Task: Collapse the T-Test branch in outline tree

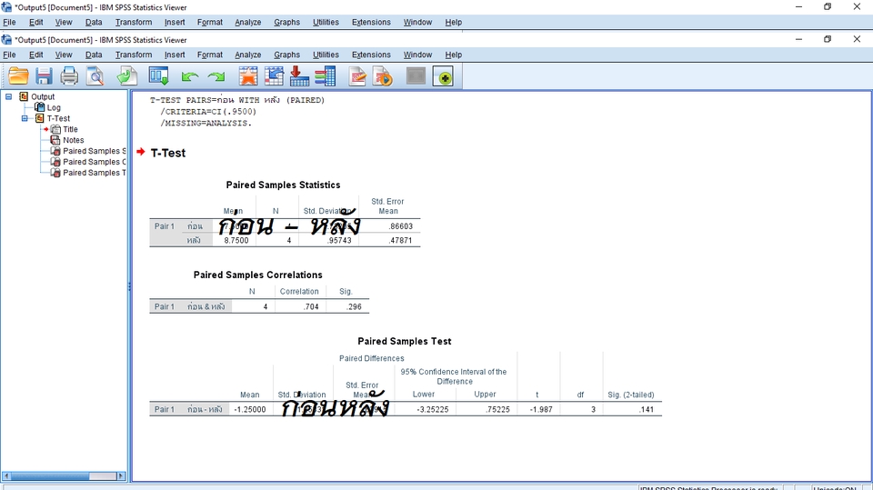Action: click(25, 118)
